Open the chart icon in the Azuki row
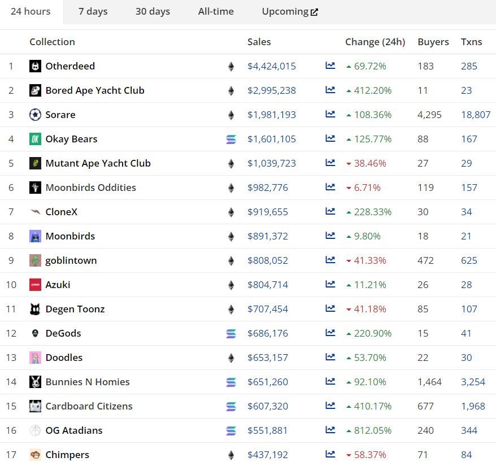496x466 pixels. pos(330,284)
